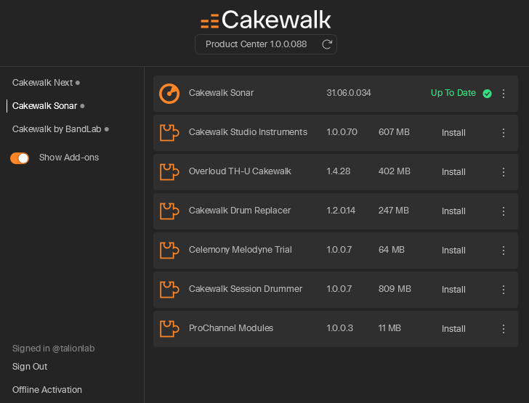The width and height of the screenshot is (529, 403).
Task: Open Offline Activation
Action: [47, 390]
